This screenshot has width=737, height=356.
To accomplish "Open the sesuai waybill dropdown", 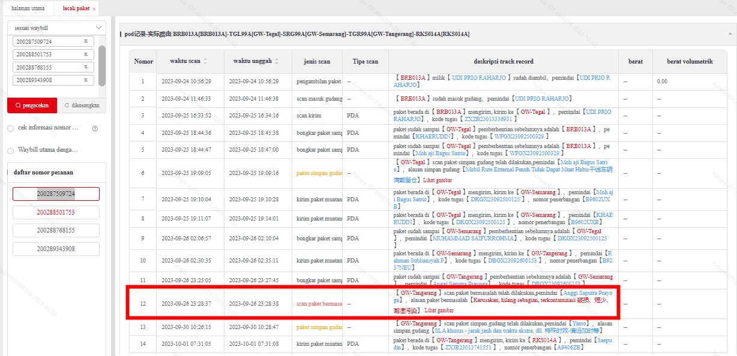I will pyautogui.click(x=56, y=28).
